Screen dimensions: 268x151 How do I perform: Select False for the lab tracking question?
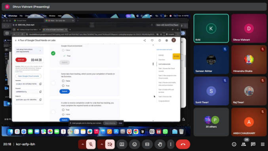(x=63, y=81)
